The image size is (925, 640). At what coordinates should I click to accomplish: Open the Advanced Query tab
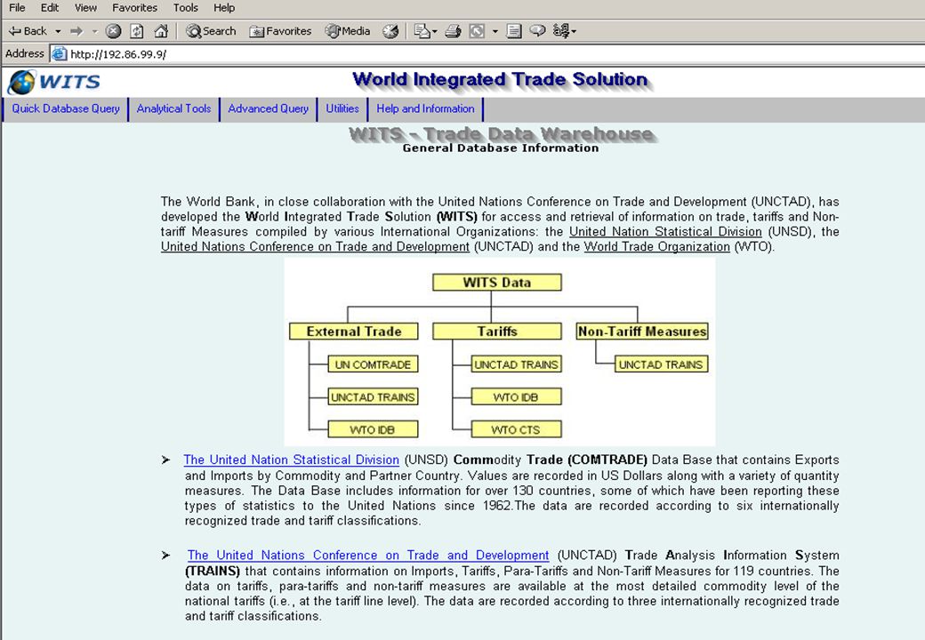tap(269, 109)
